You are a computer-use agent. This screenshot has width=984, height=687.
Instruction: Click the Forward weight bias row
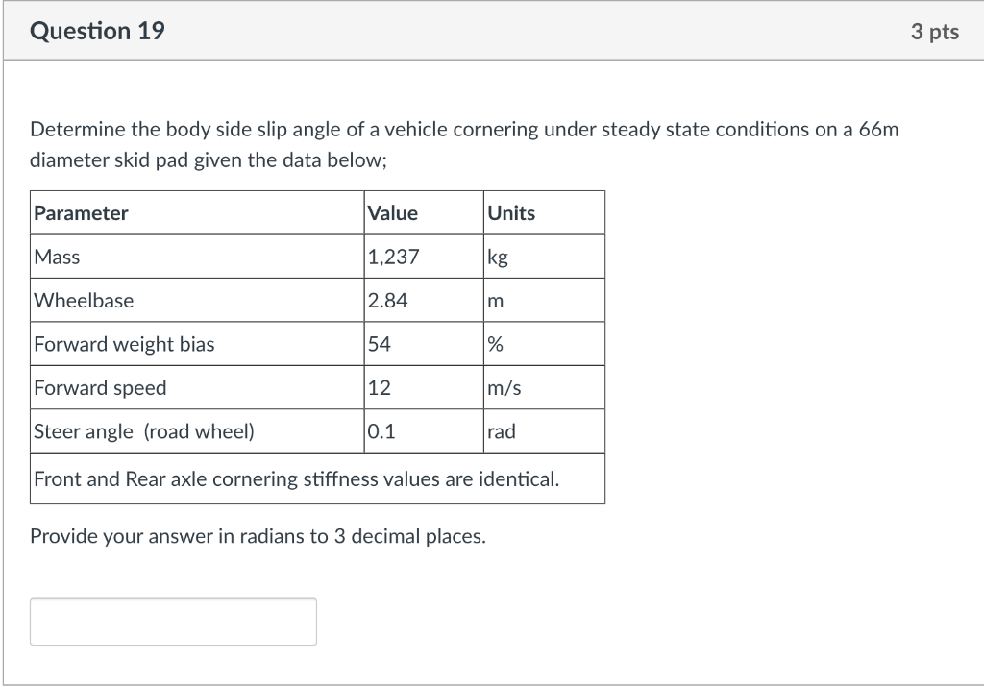(x=123, y=343)
